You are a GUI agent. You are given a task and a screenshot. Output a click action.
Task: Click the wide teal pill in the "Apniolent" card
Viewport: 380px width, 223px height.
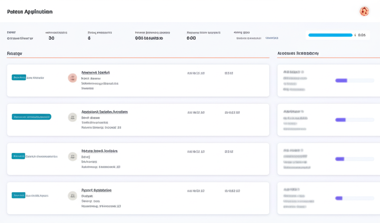pos(32,117)
